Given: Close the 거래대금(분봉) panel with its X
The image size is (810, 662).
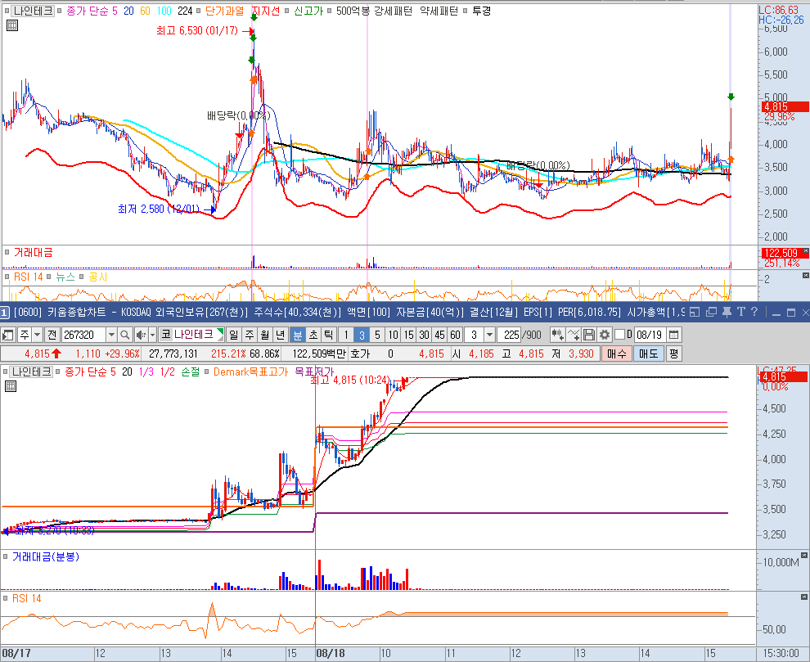Looking at the screenshot, I should coord(804,555).
